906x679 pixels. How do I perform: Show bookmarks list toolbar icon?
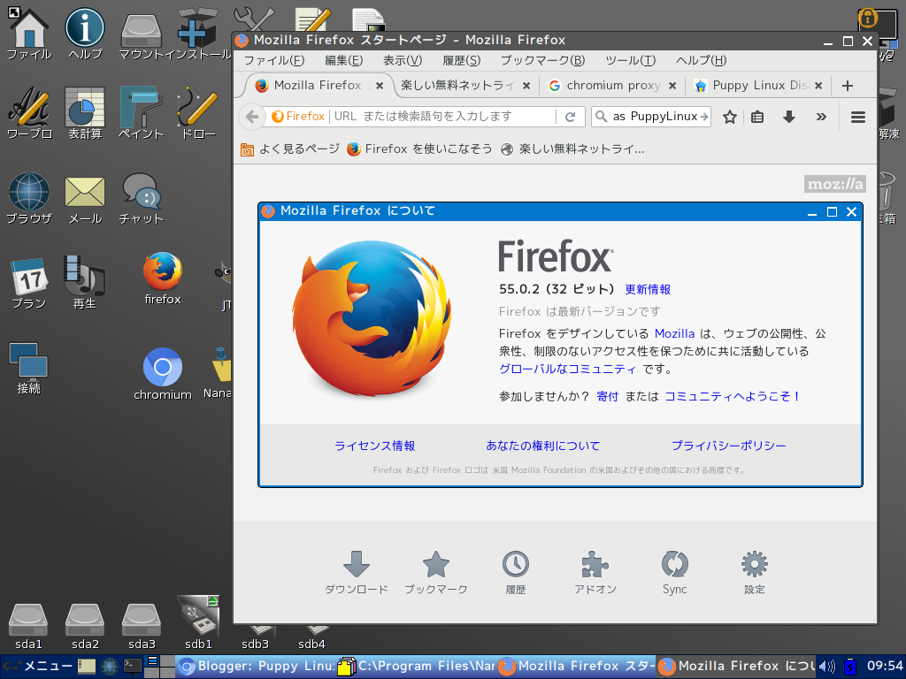[x=757, y=117]
